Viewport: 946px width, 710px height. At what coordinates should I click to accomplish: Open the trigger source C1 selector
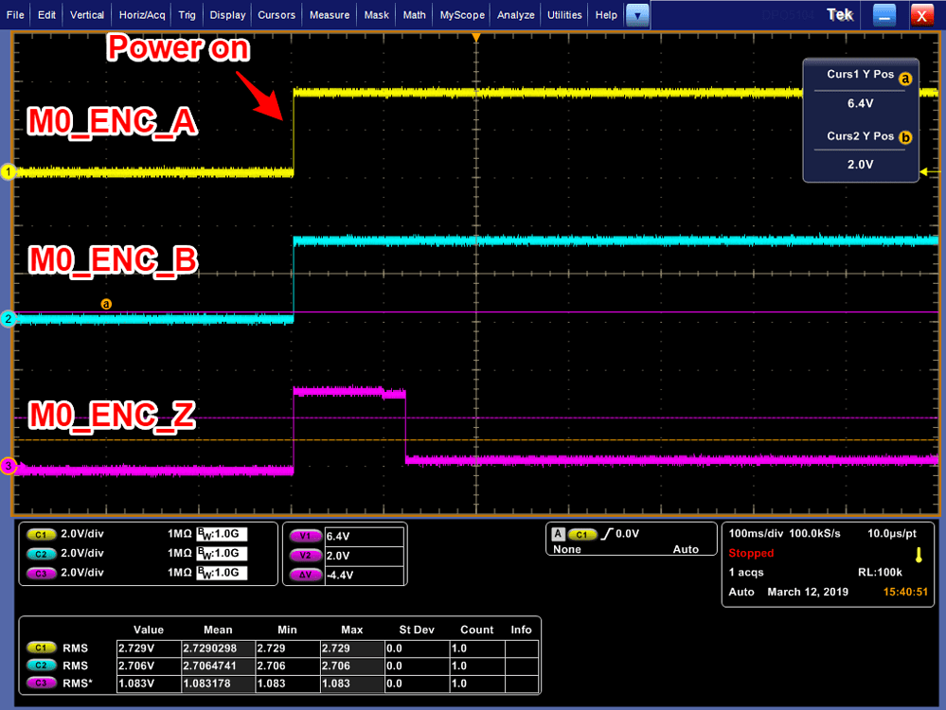coord(580,532)
